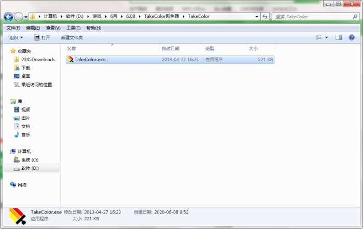Open the 音乐 library
This screenshot has width=363, height=229.
point(26,134)
